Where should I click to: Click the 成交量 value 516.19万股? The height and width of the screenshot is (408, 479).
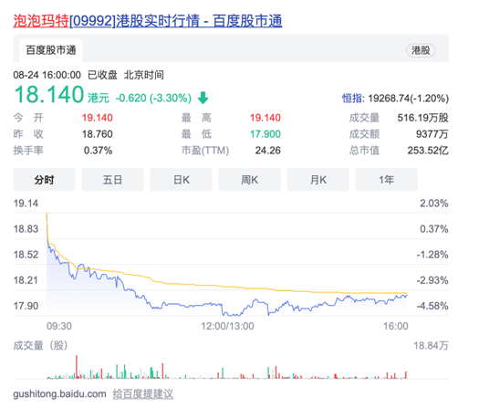422,118
